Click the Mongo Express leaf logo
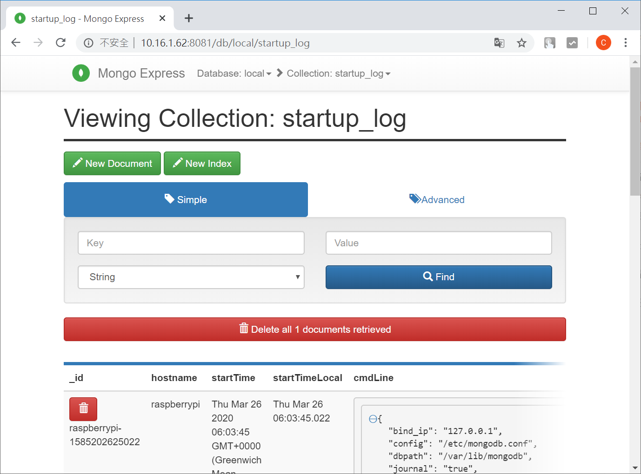This screenshot has width=641, height=474. [81, 73]
